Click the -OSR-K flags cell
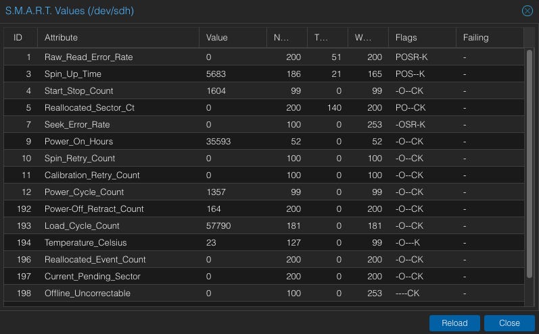 point(410,124)
